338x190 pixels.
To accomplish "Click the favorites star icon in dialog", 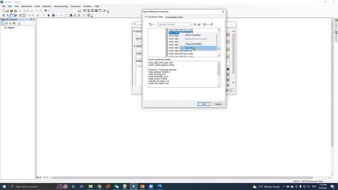I will 211,24.
